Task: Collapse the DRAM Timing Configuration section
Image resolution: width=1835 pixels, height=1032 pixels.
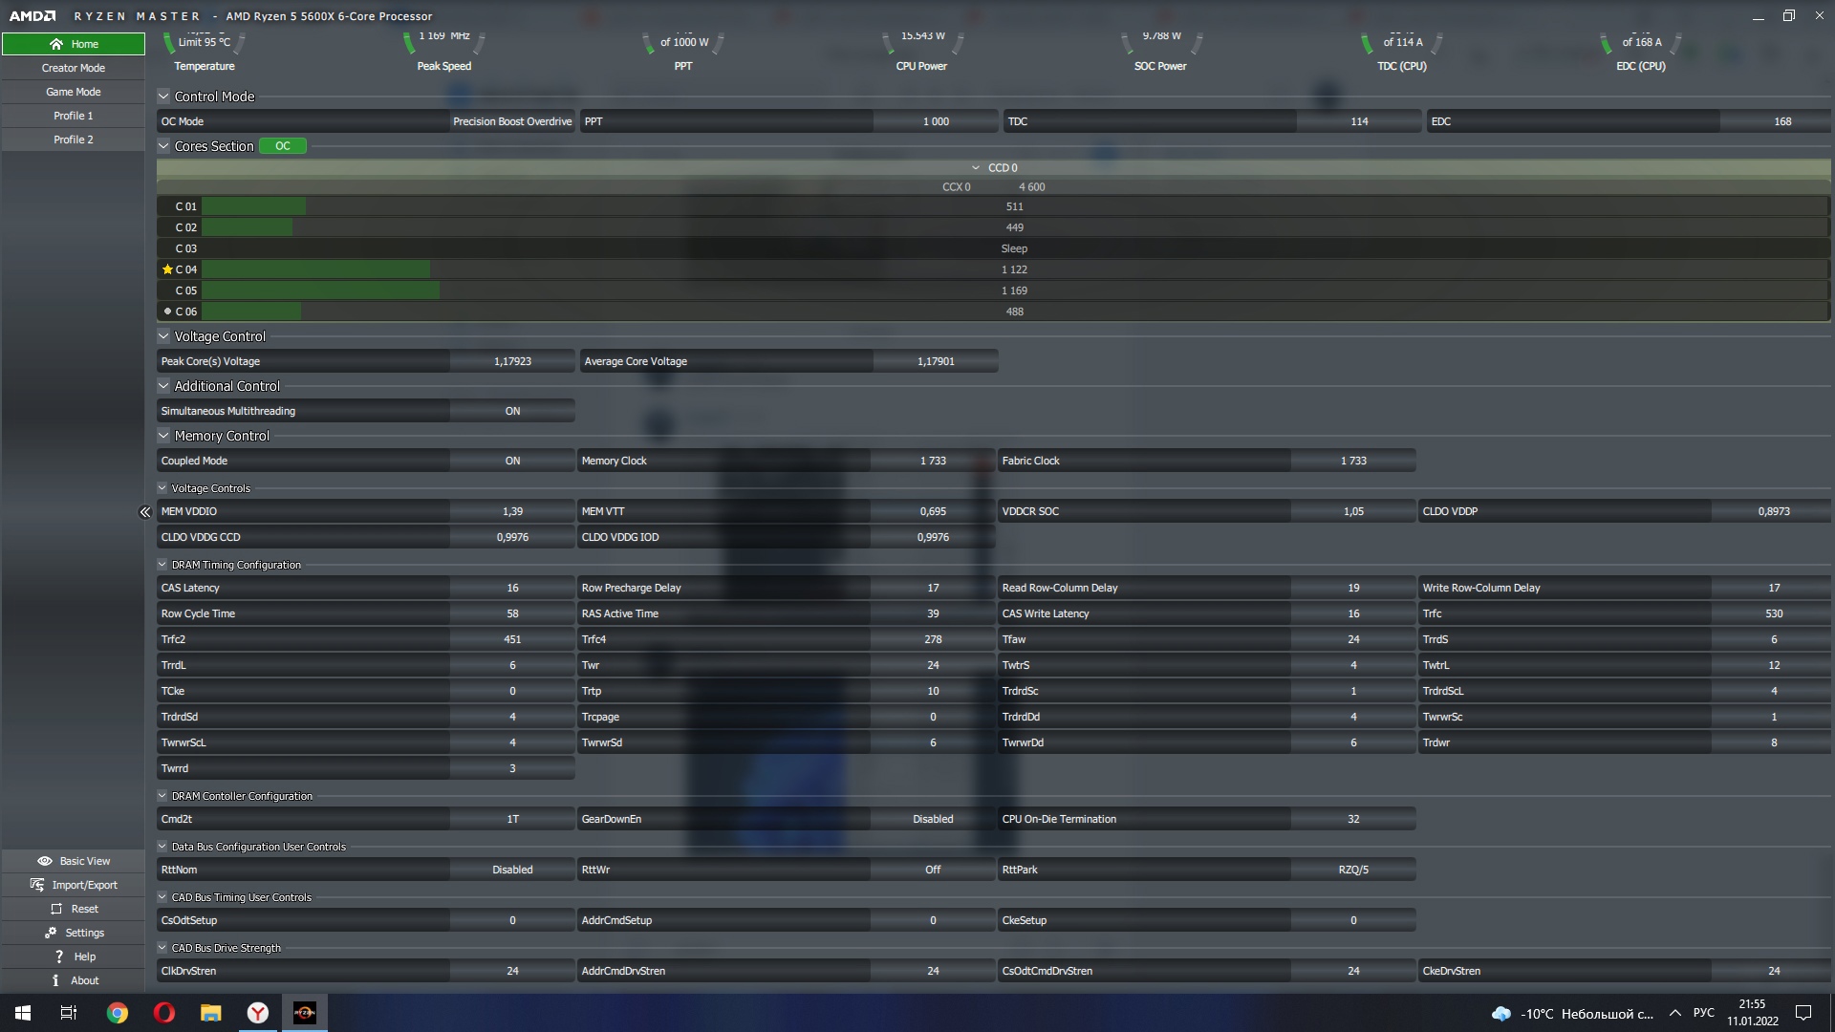Action: (x=162, y=565)
